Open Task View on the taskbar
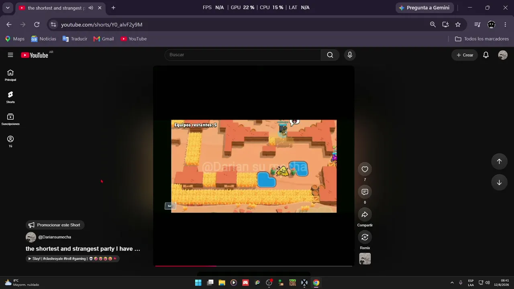The height and width of the screenshot is (289, 514). pos(210,283)
